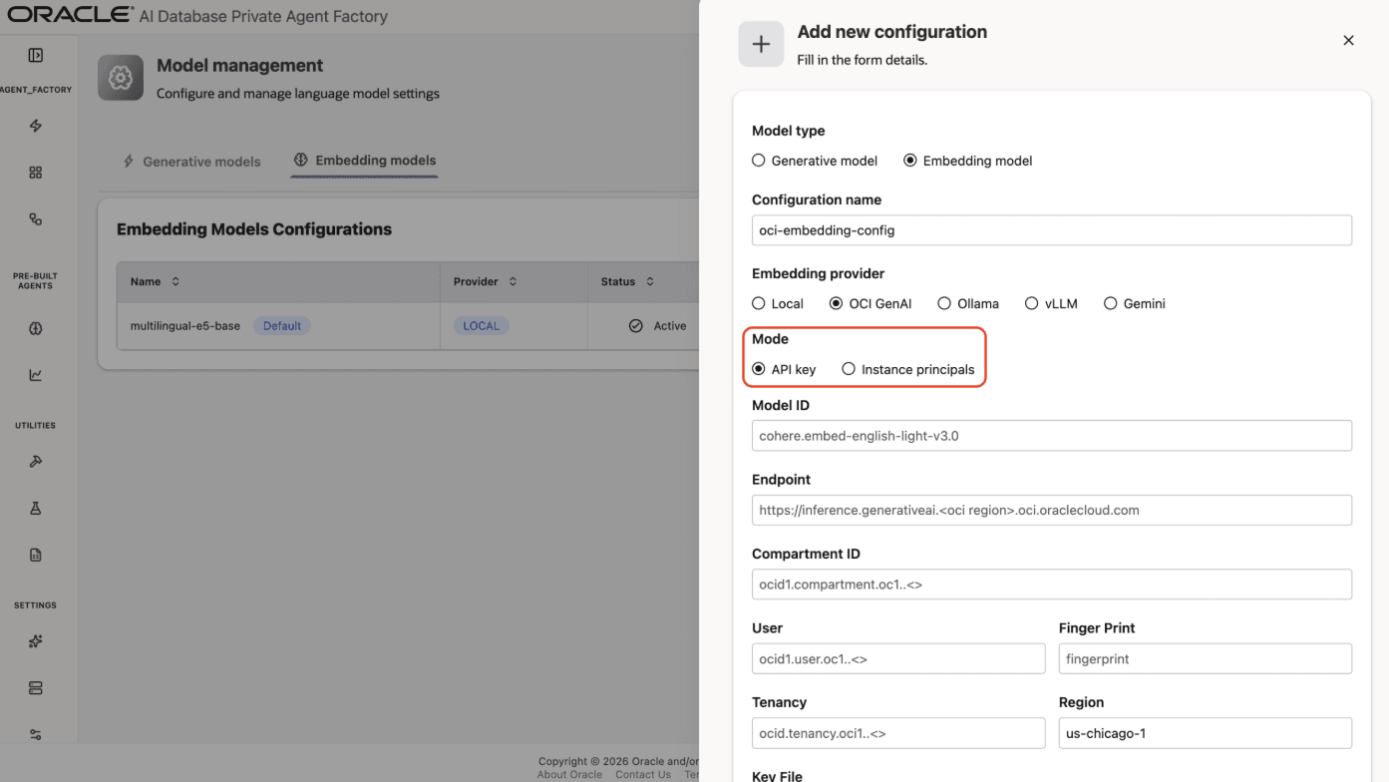Click the Oracle logo
The height and width of the screenshot is (782, 1389).
(x=70, y=14)
